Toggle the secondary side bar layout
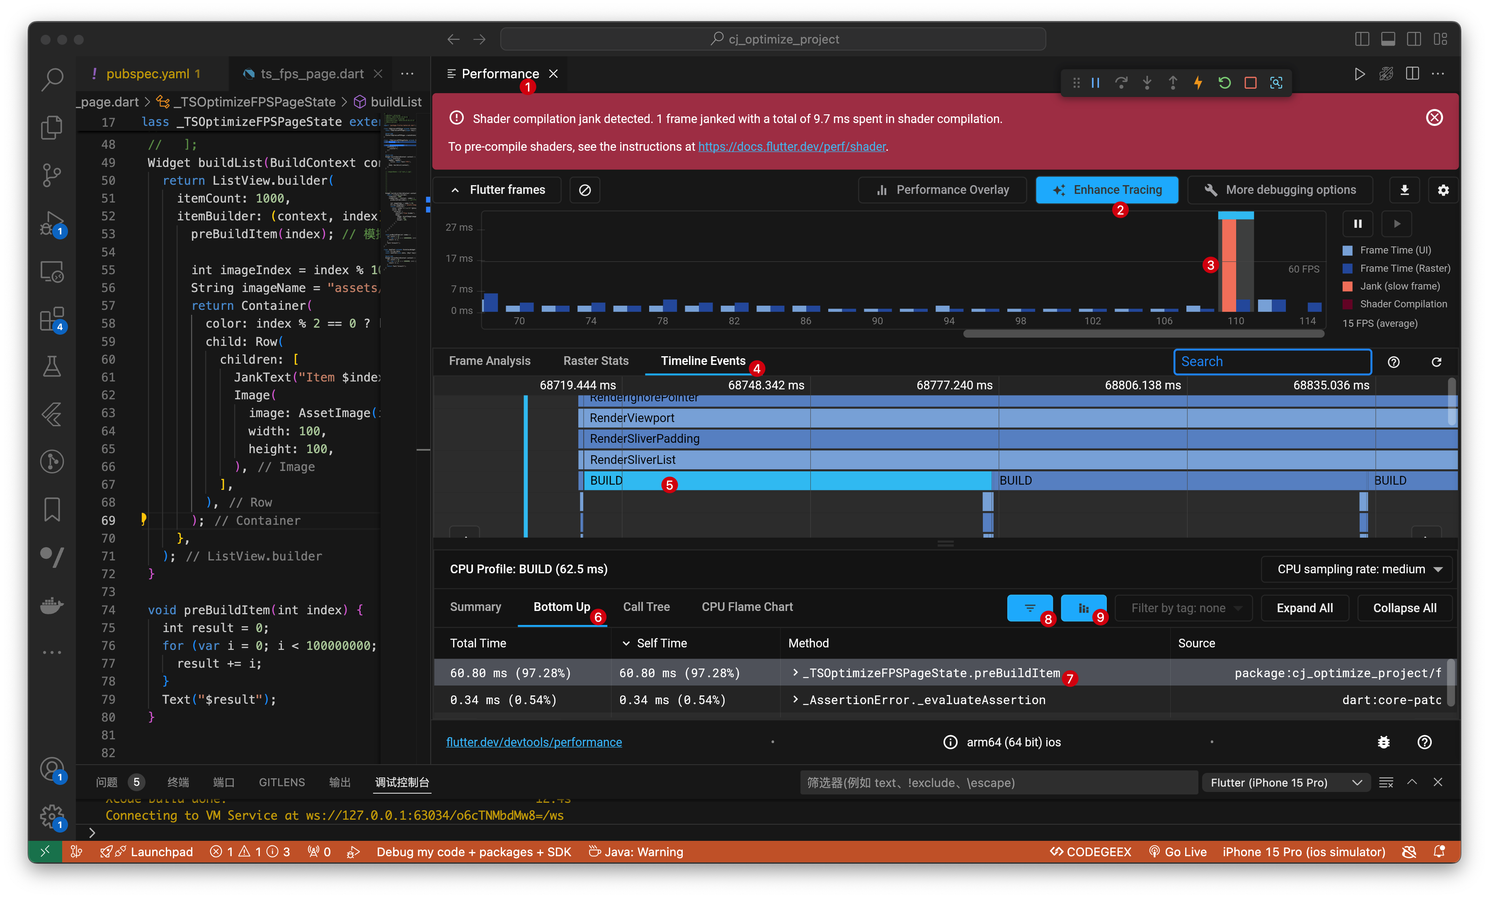The image size is (1489, 898). point(1414,39)
